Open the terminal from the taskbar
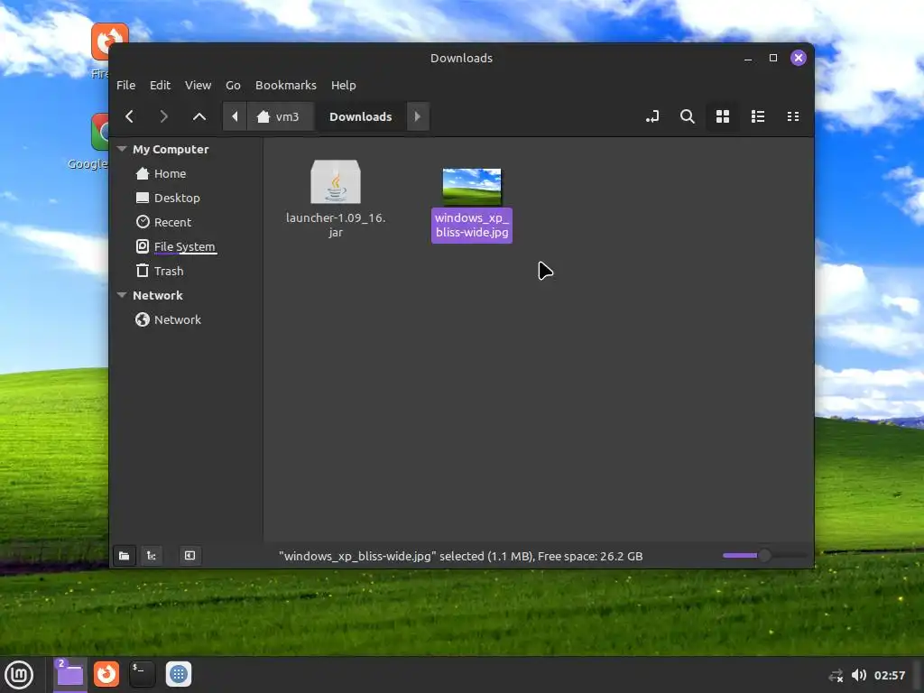The image size is (924, 693). [x=142, y=674]
